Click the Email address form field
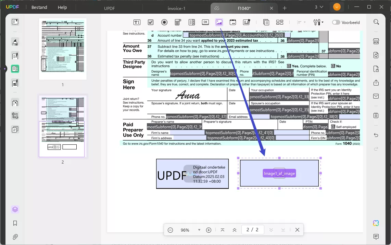This screenshot has height=245, width=391. click(304, 117)
